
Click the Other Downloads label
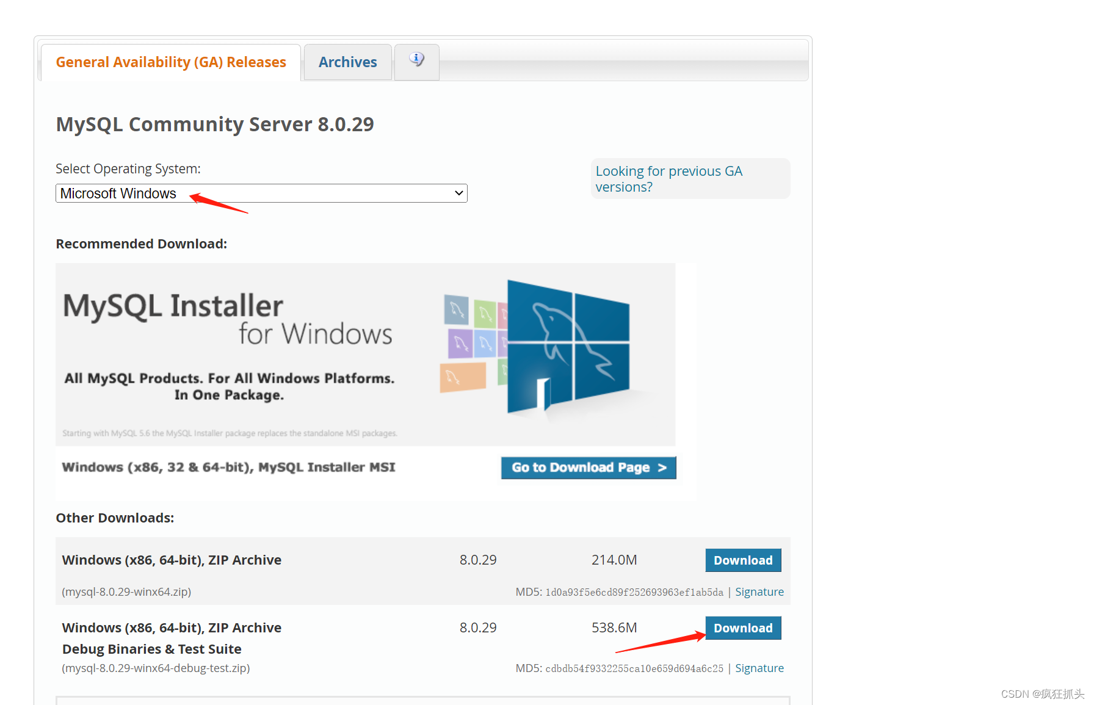(115, 518)
